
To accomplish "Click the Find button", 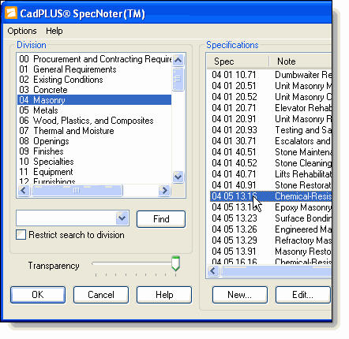I will (x=161, y=219).
